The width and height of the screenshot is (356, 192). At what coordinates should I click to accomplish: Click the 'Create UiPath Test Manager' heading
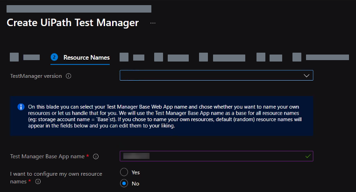[73, 23]
